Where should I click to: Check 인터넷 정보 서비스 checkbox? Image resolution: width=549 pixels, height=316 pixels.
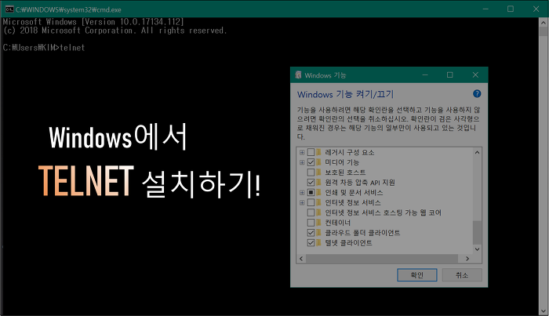click(311, 202)
